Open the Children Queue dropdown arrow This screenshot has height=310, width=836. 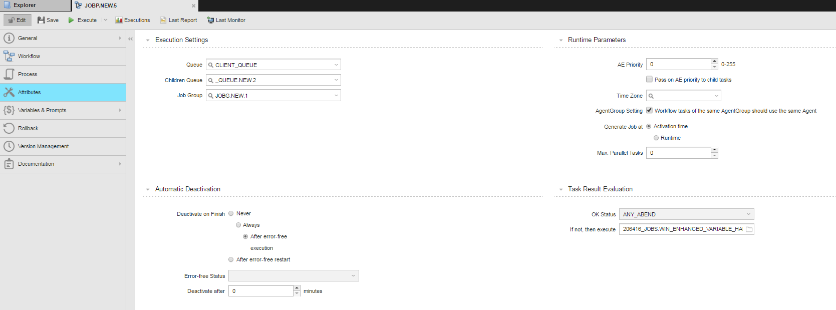pyautogui.click(x=336, y=80)
